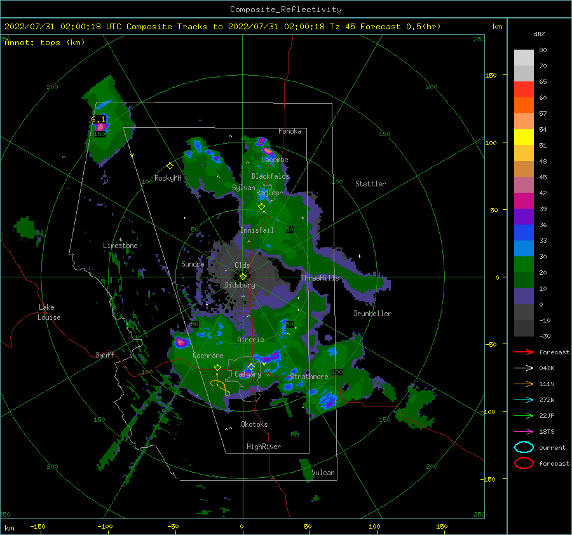
Task: Click the cyan current ellipse legend icon
Action: (524, 447)
